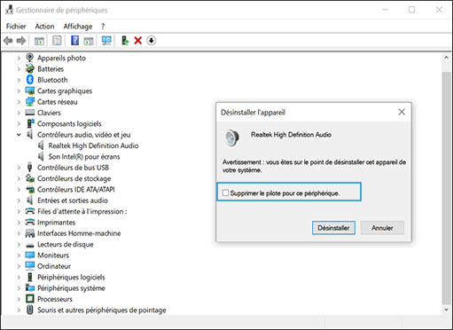The image size is (453, 330).
Task: Select the Contrôleurs de bus USB icon
Action: 29,167
